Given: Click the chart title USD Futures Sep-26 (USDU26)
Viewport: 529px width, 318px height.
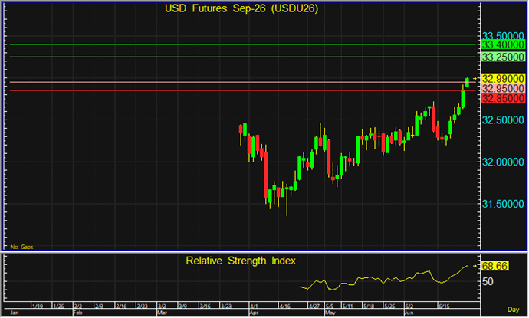Looking at the screenshot, I should (242, 8).
